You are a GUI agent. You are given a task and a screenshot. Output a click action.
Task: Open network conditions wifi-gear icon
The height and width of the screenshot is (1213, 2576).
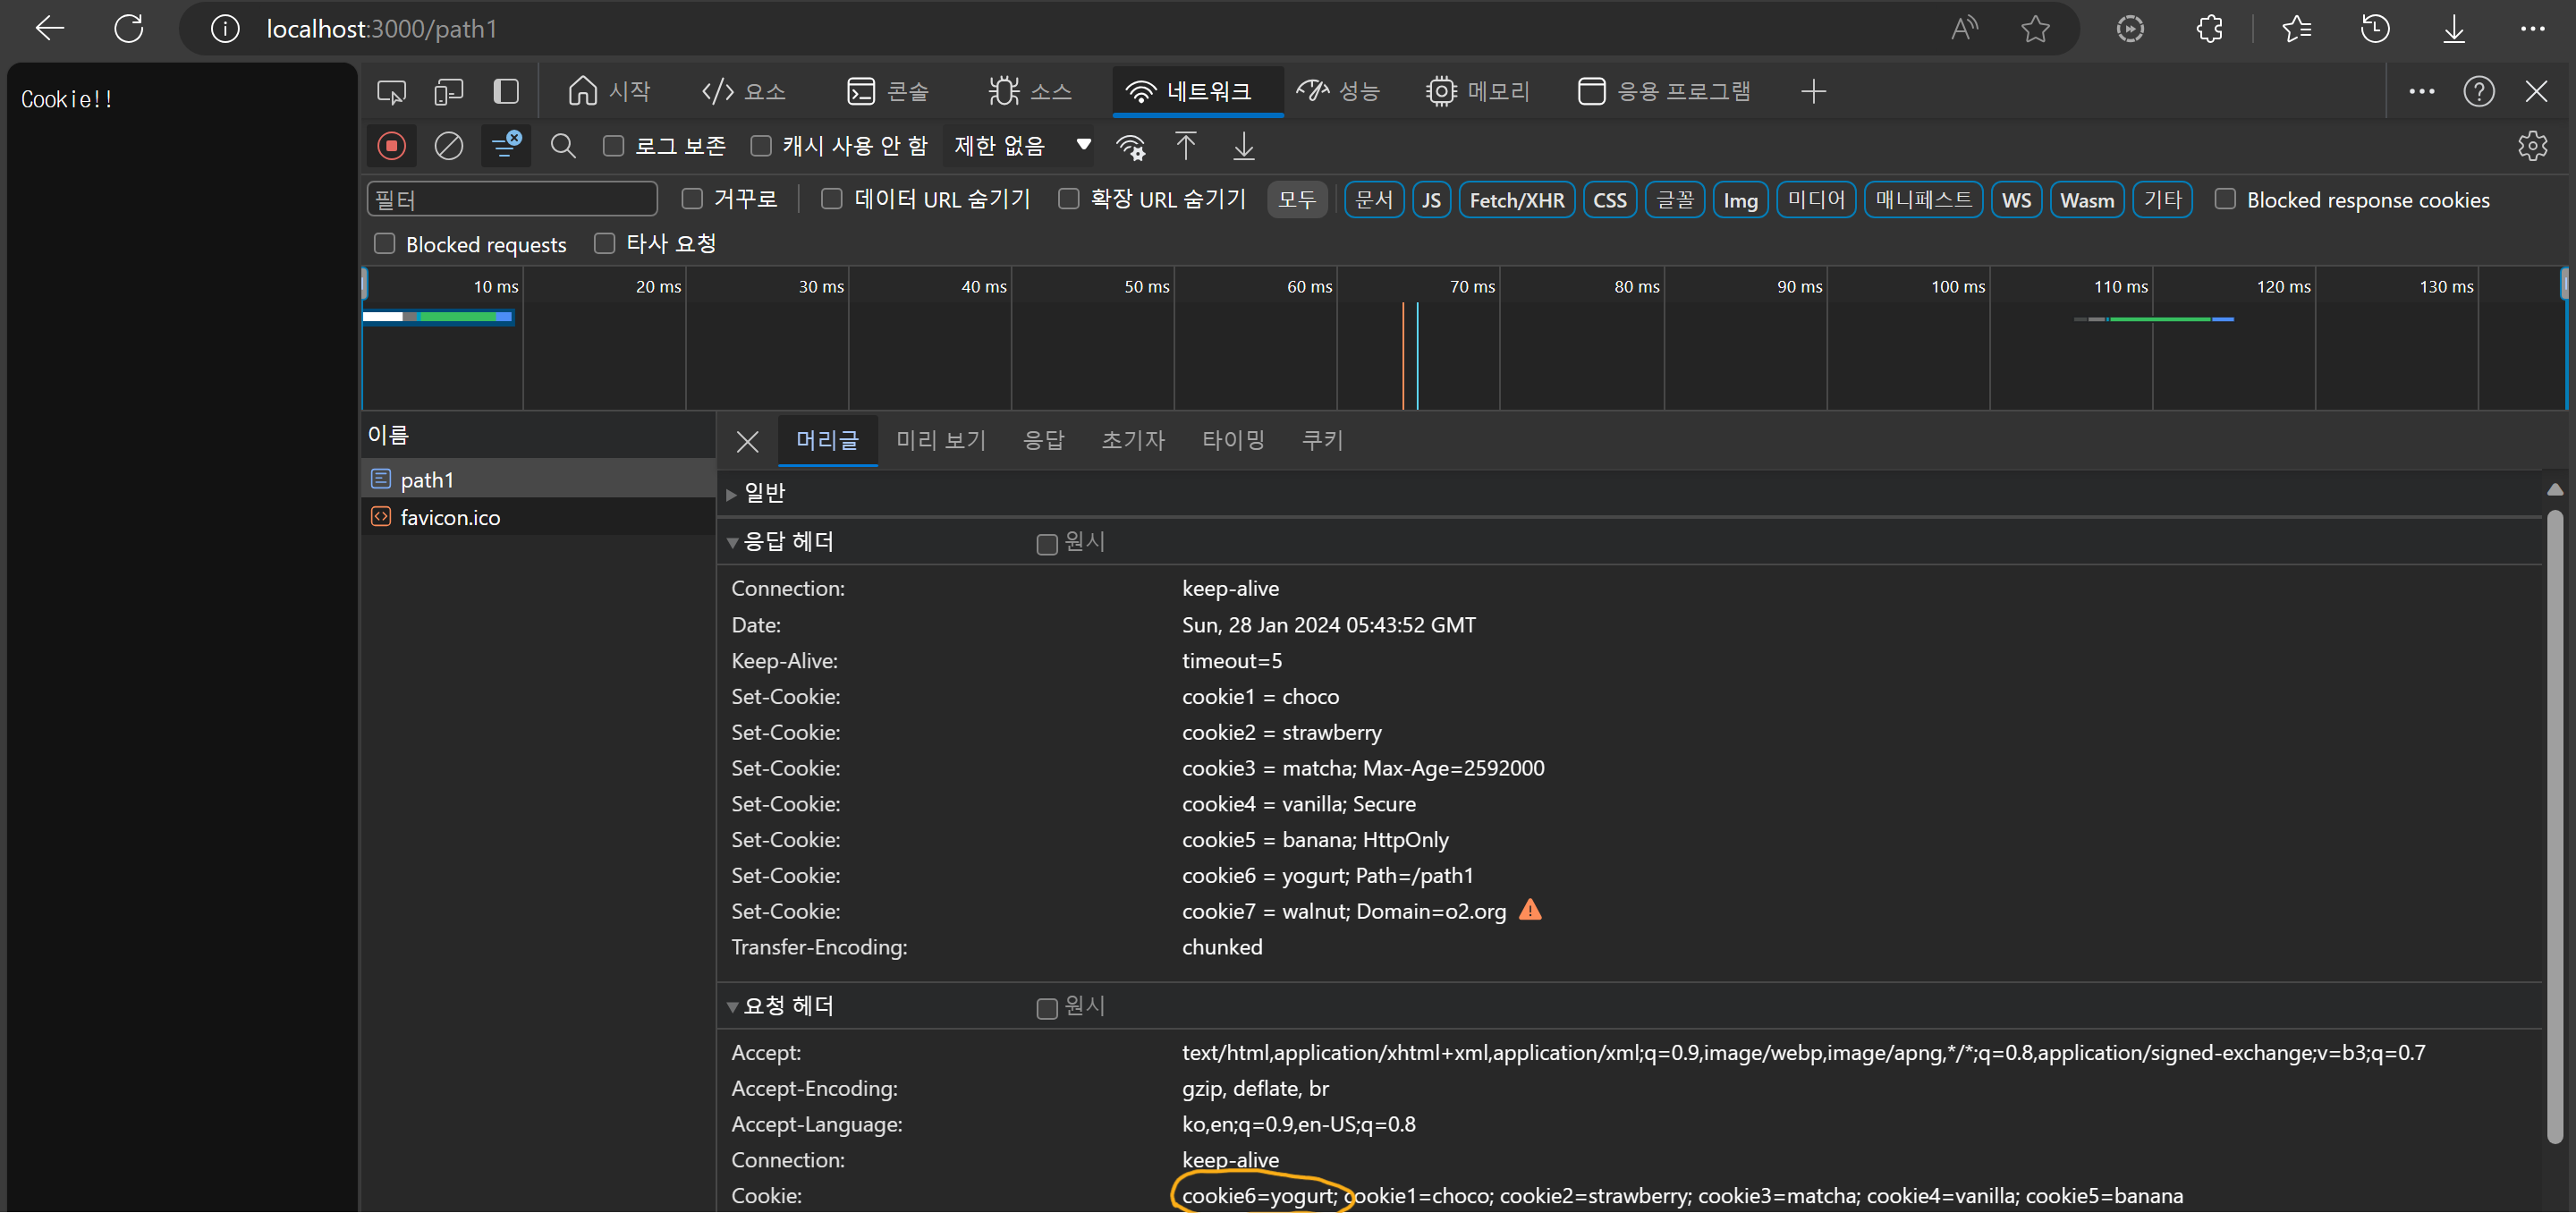pyautogui.click(x=1131, y=147)
